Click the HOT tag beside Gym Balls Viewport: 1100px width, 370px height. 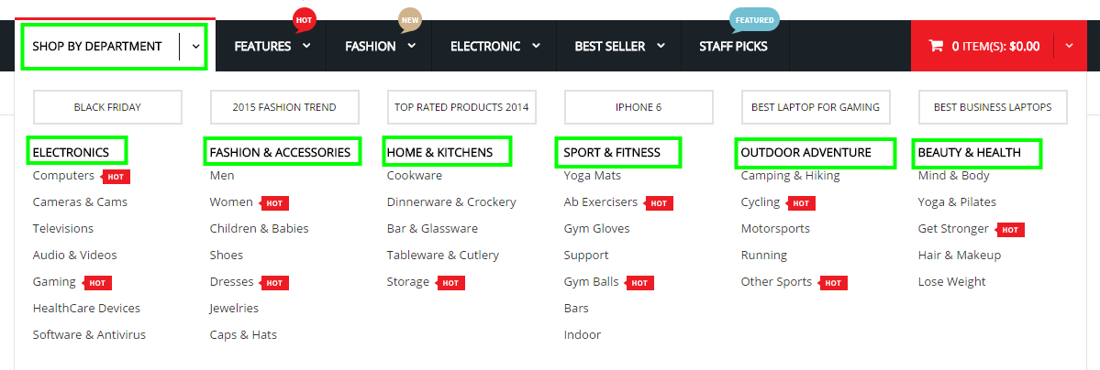pos(639,283)
